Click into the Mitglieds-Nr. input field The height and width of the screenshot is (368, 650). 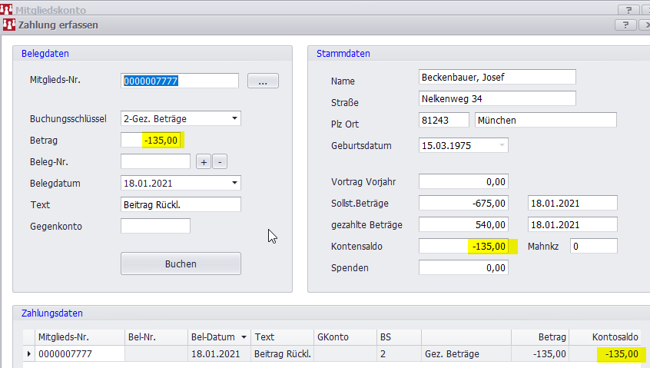pyautogui.click(x=180, y=81)
